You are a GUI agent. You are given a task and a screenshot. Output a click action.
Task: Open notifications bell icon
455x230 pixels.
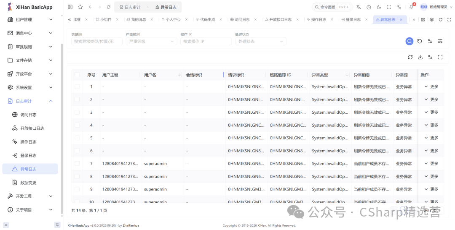(411, 7)
